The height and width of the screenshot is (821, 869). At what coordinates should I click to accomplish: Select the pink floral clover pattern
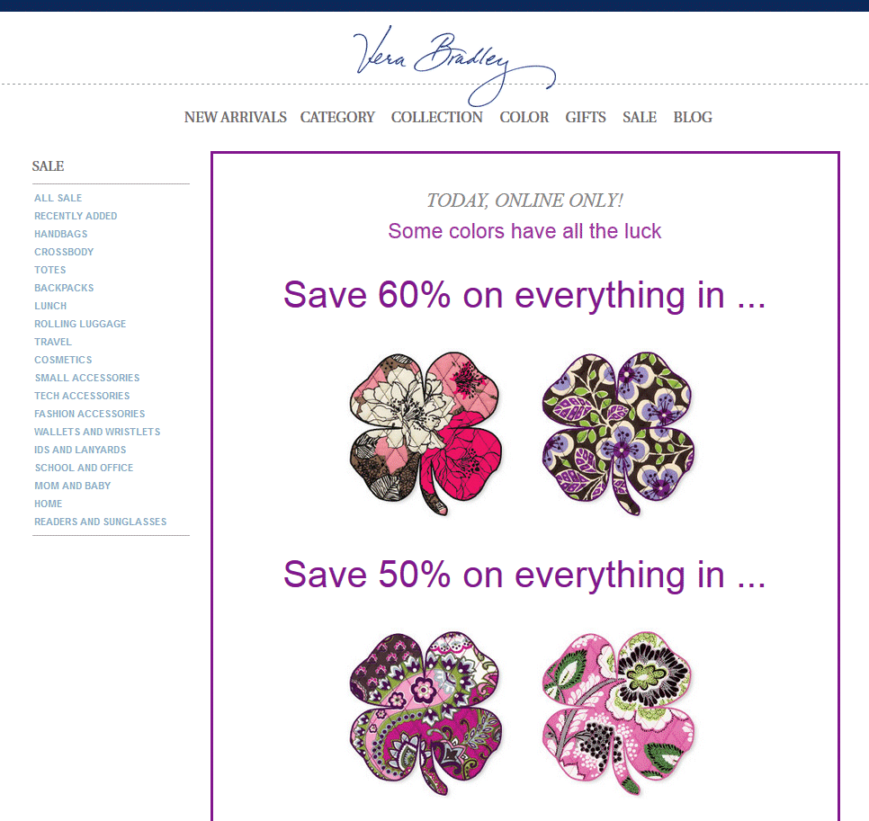click(x=426, y=433)
